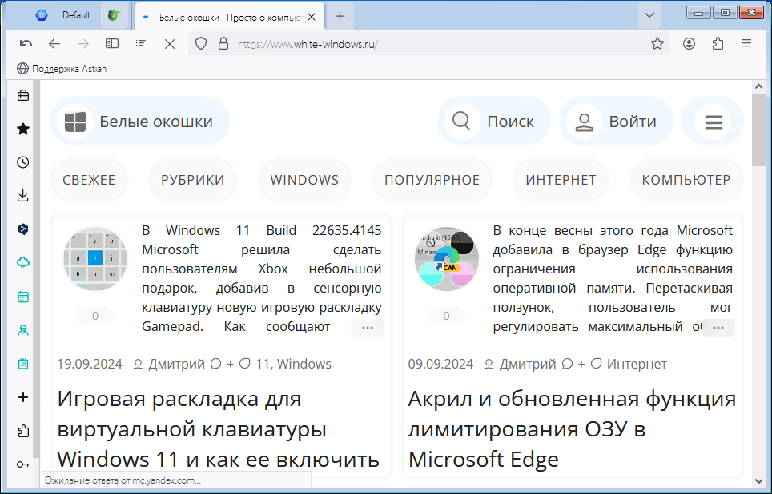Bookmark this page with the star icon
This screenshot has width=772, height=494.
point(657,44)
